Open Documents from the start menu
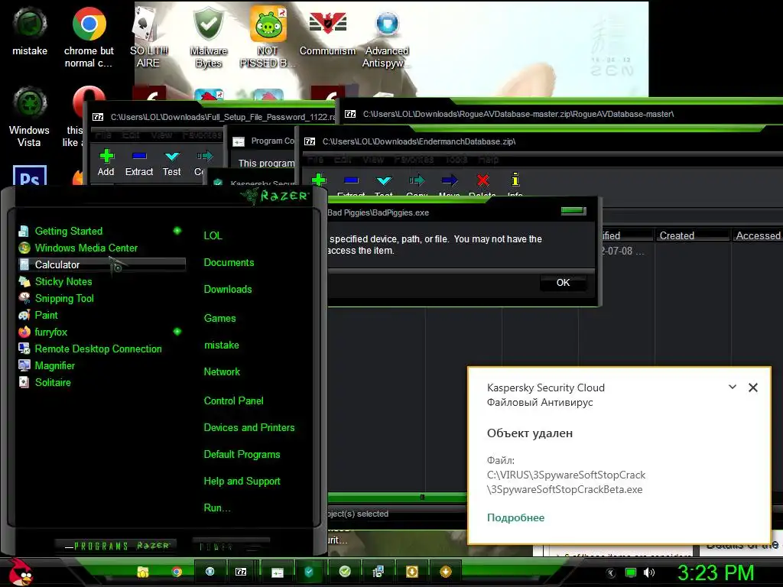 (x=229, y=263)
